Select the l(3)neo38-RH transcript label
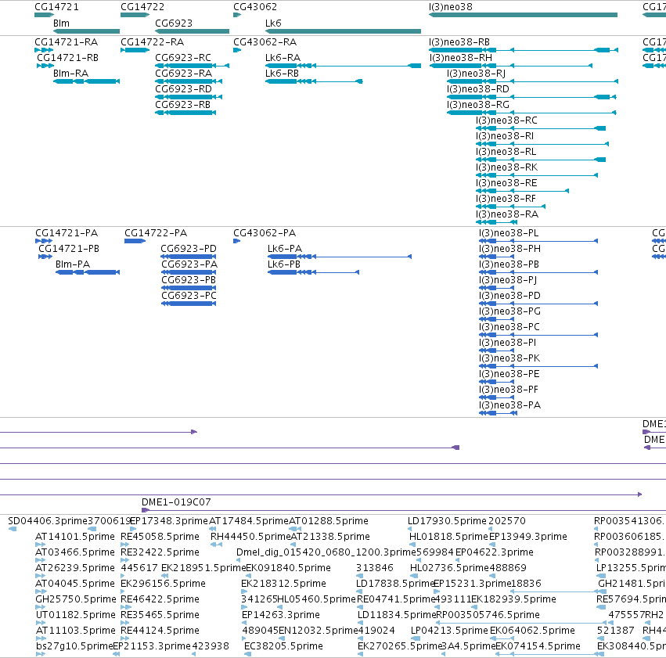Screen dimensions: 666x658 tap(461, 58)
